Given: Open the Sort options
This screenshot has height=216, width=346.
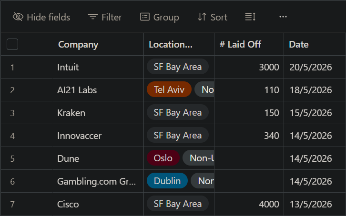Looking at the screenshot, I should (213, 17).
